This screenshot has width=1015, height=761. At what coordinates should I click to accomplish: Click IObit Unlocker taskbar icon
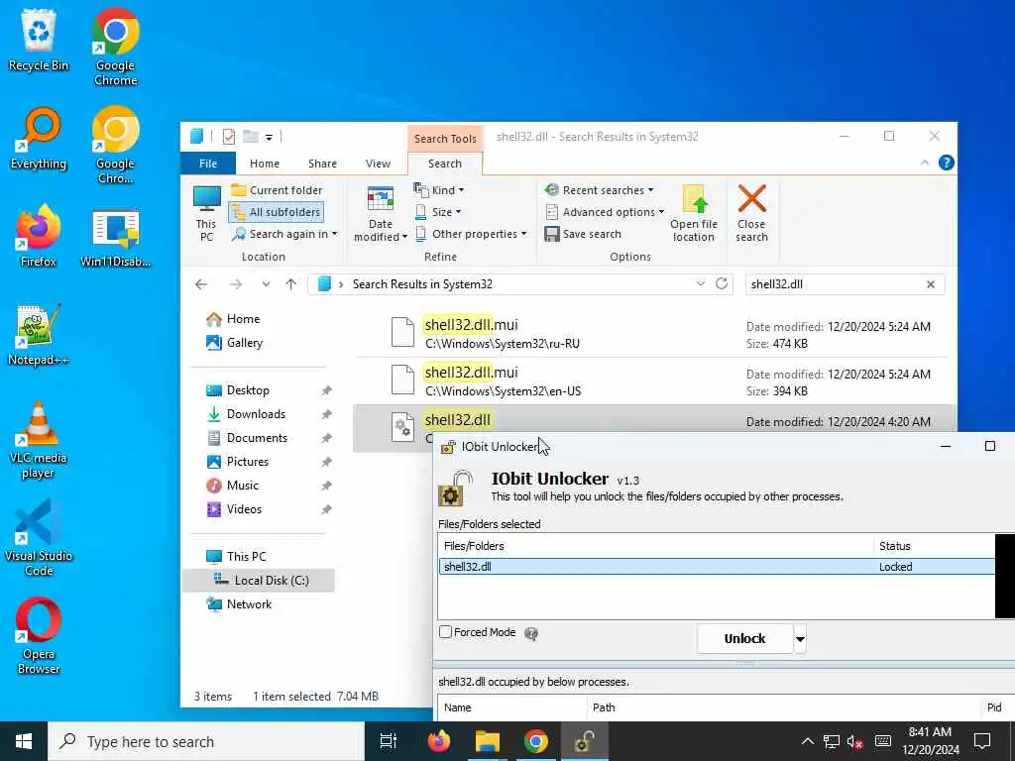584,741
